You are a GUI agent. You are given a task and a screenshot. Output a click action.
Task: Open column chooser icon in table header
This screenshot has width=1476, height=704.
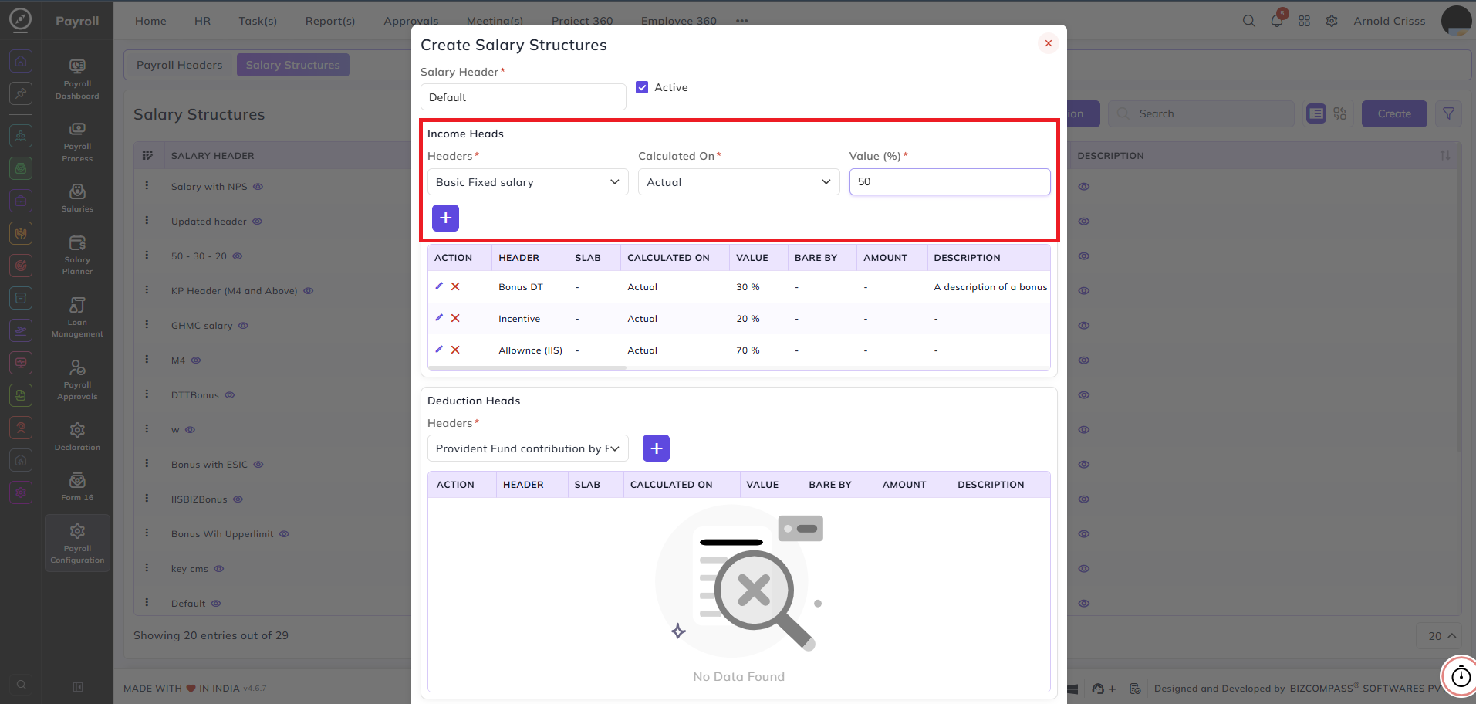tap(147, 155)
